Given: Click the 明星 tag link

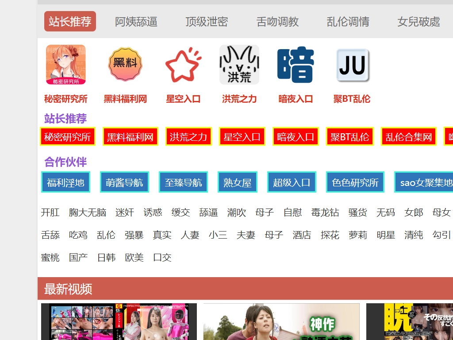Looking at the screenshot, I should tap(386, 235).
